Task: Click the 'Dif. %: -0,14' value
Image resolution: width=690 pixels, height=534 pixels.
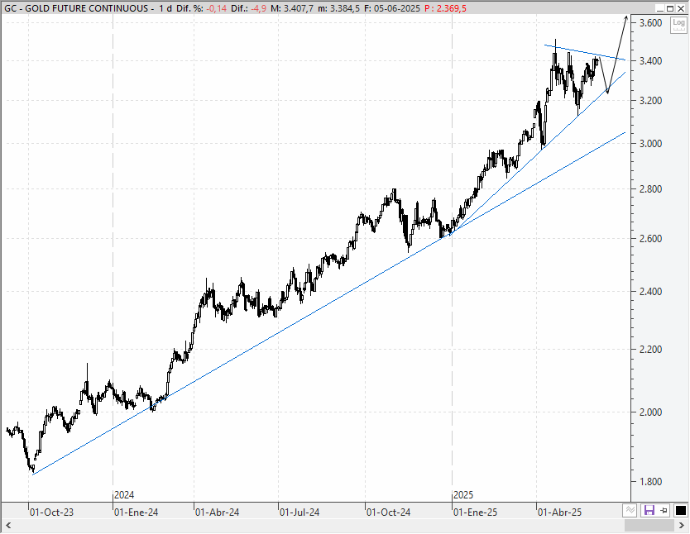Action: pyautogui.click(x=201, y=8)
